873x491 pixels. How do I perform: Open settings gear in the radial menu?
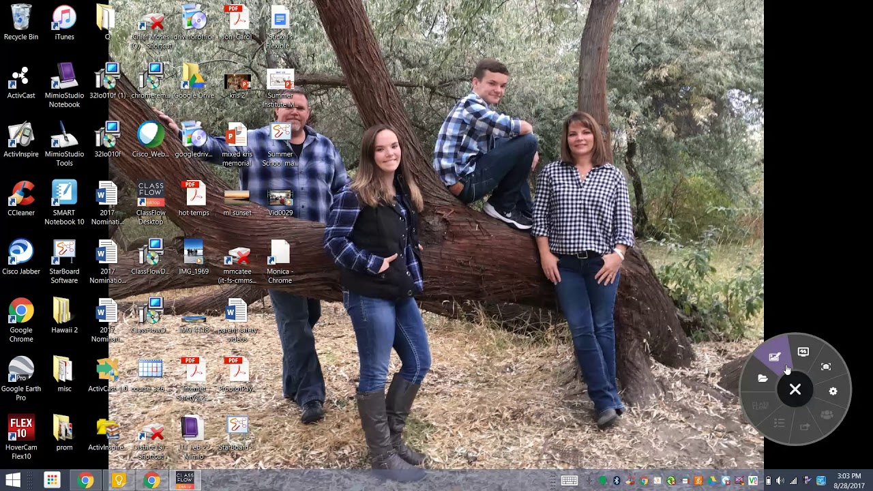tap(833, 391)
